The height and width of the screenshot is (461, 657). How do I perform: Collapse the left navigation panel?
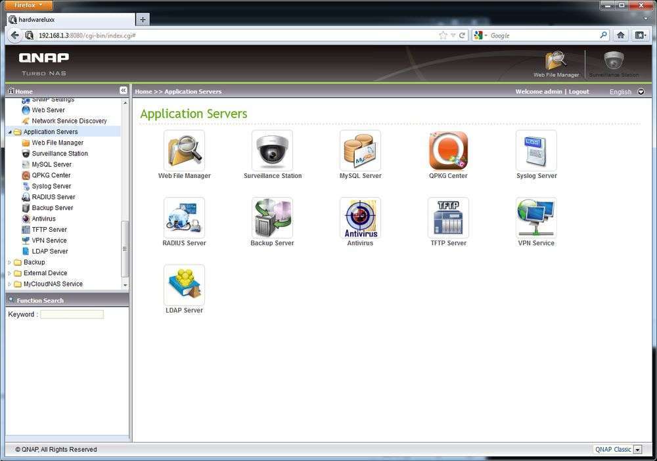click(x=124, y=91)
